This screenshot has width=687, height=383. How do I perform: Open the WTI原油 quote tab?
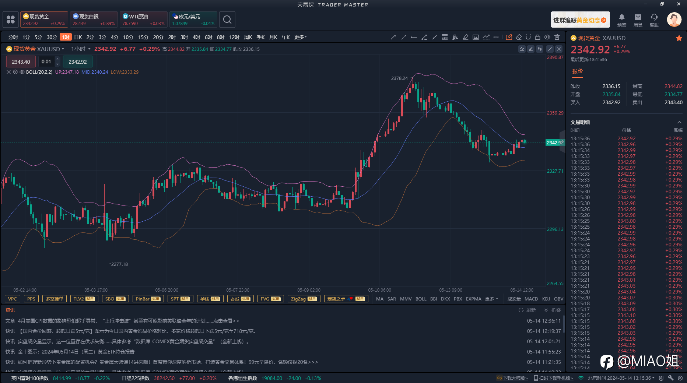pos(143,20)
